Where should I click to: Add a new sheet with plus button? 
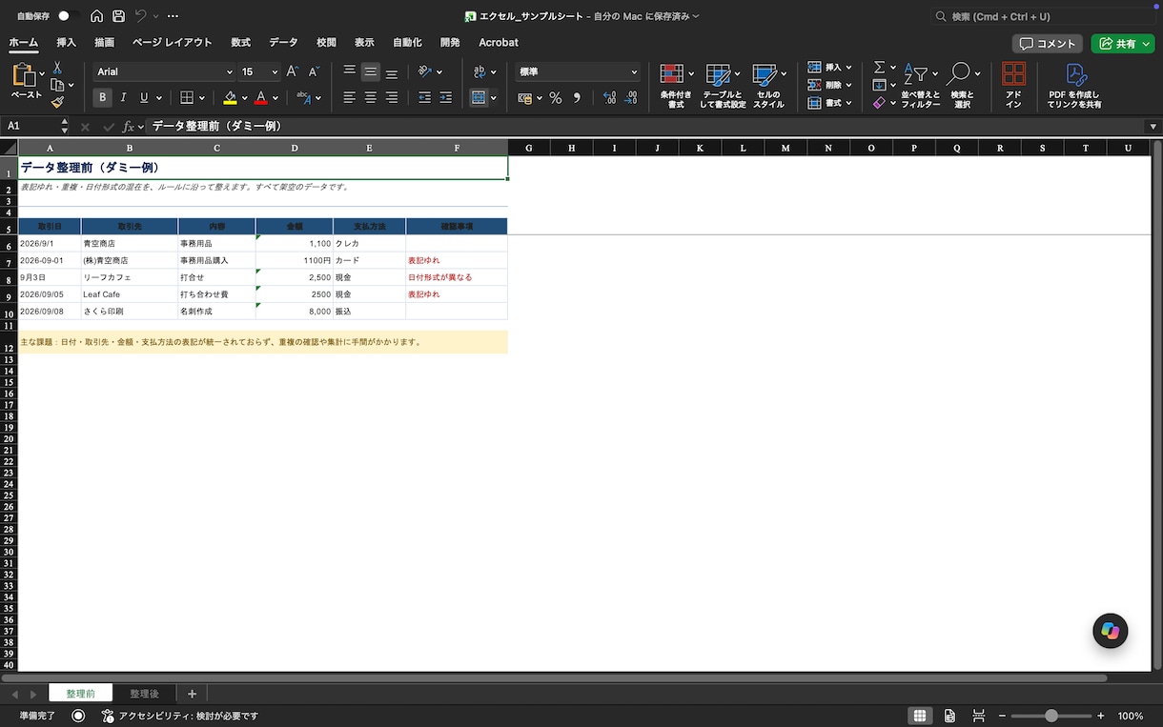click(192, 694)
